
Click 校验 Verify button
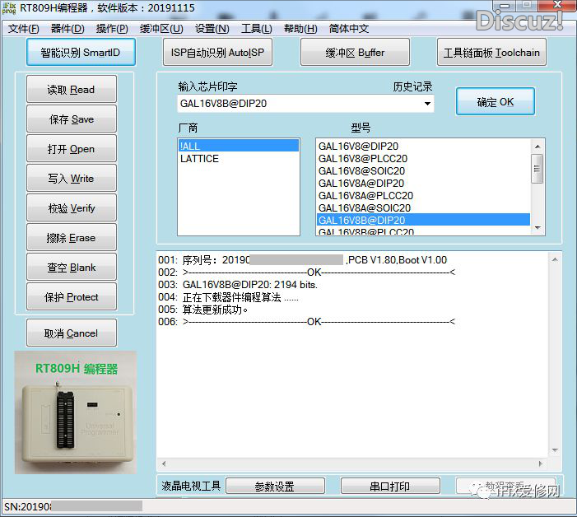click(72, 208)
